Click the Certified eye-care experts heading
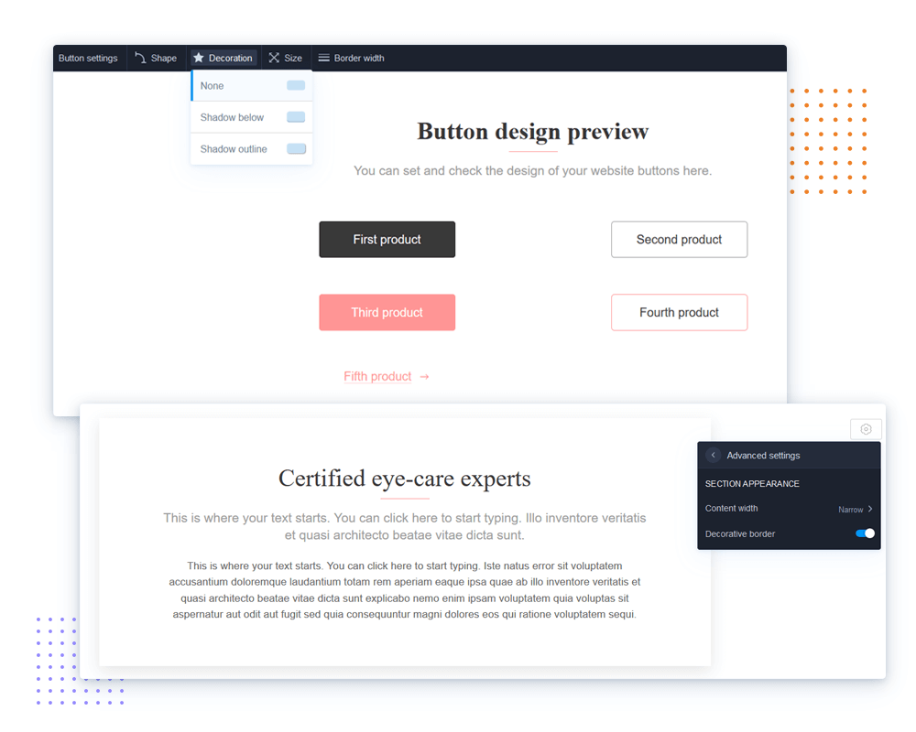916x732 pixels. click(404, 479)
